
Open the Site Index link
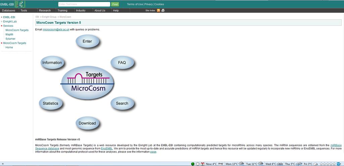[150, 10]
